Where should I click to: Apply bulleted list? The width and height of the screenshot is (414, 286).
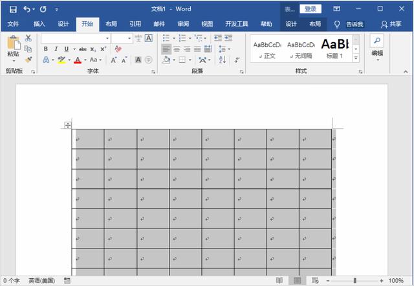166,38
